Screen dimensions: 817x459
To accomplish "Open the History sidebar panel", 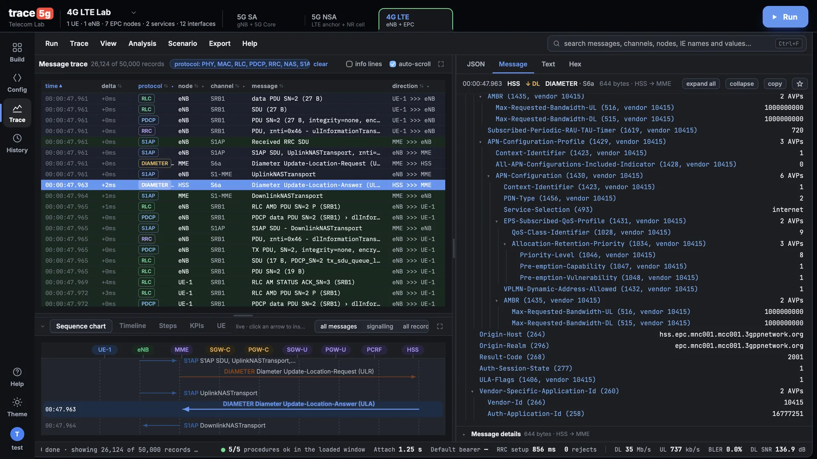I will coord(17,143).
